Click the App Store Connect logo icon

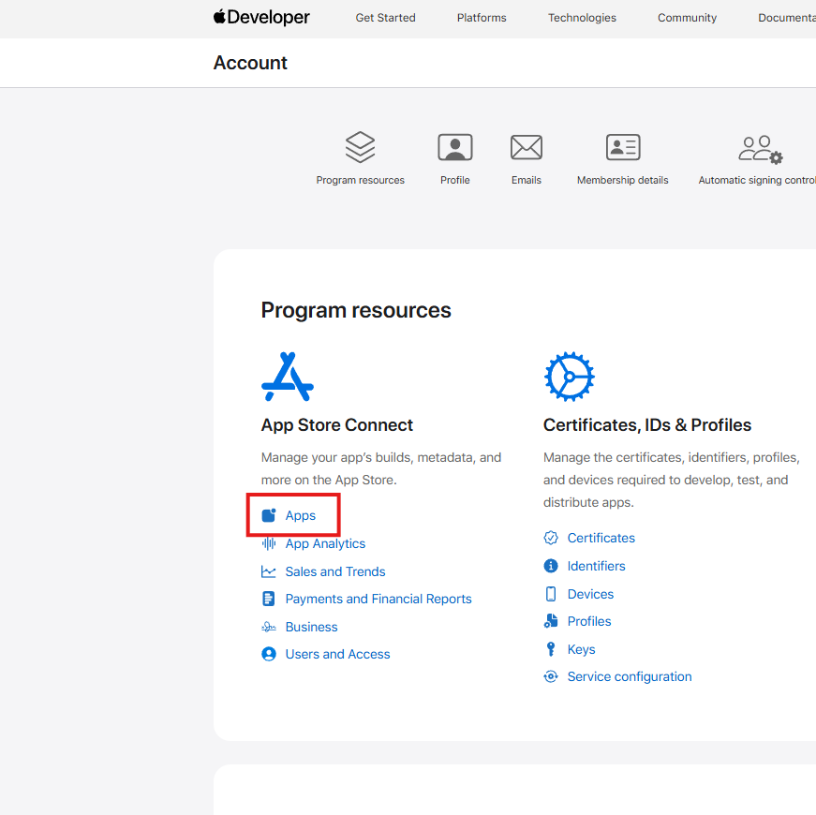[288, 377]
